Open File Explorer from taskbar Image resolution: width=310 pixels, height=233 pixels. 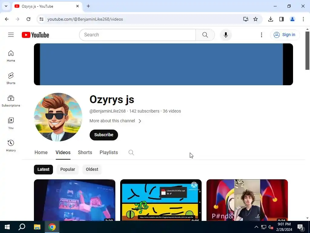(37, 227)
